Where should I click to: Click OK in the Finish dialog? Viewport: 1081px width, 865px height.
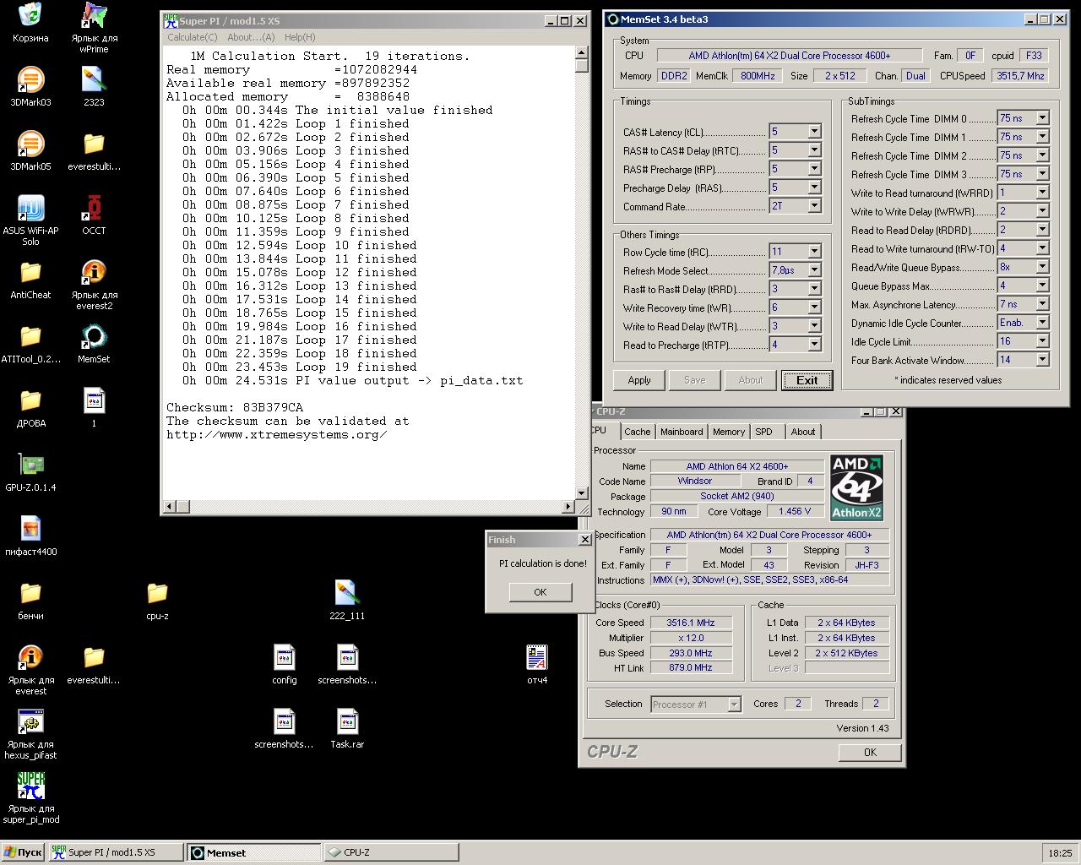pyautogui.click(x=540, y=592)
